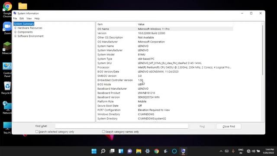
Task: Click the network globe tray icon
Action: pos(248,151)
